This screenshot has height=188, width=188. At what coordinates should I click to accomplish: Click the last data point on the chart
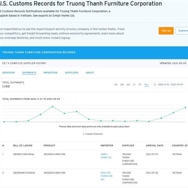[x=185, y=107]
